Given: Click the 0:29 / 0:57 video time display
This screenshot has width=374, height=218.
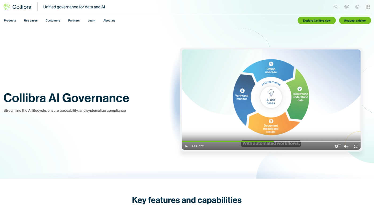Looking at the screenshot, I should (198, 146).
